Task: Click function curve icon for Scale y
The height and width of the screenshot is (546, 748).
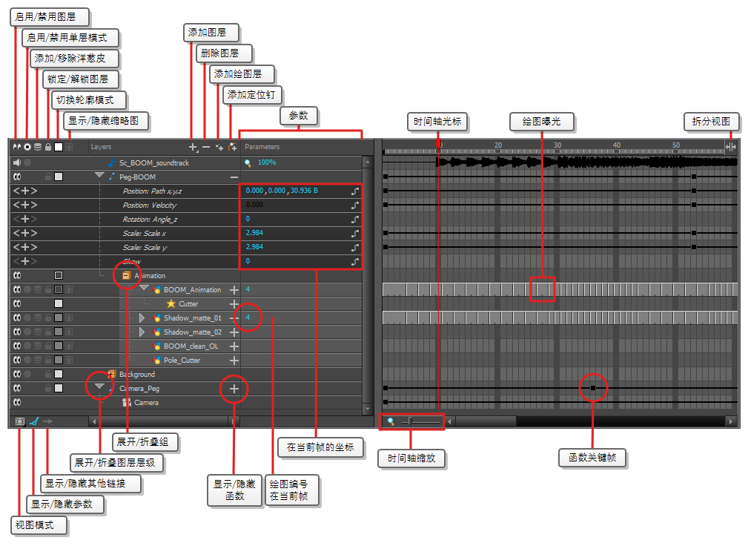Action: click(x=355, y=248)
